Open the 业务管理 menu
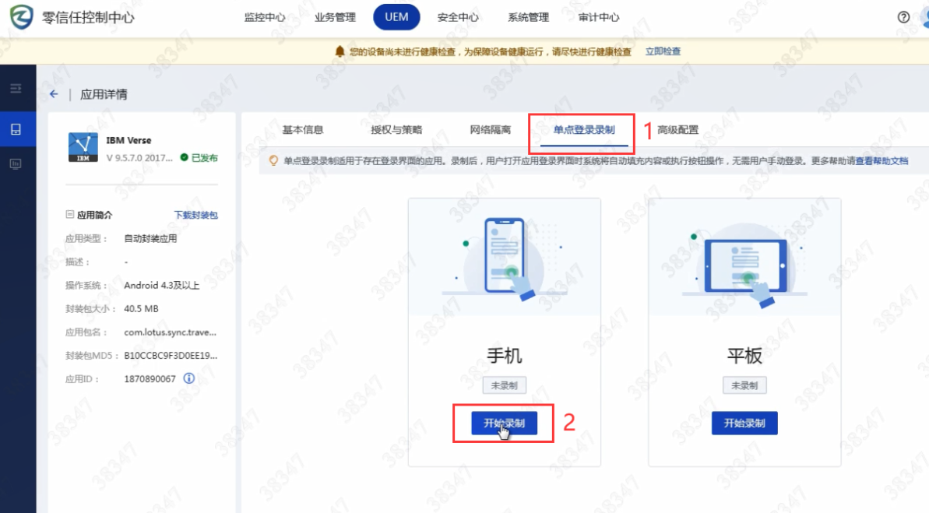 click(336, 17)
